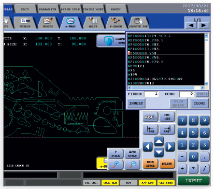Move cursor with the down arrow key
The height and width of the screenshot is (189, 214).
(x=159, y=152)
